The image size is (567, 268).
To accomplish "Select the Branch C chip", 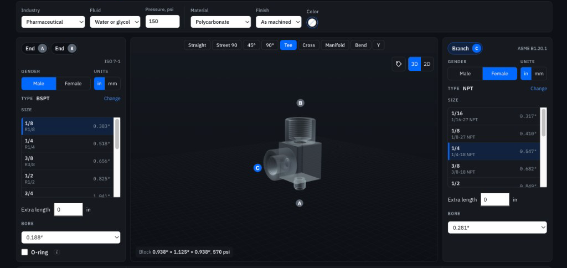I will (465, 49).
